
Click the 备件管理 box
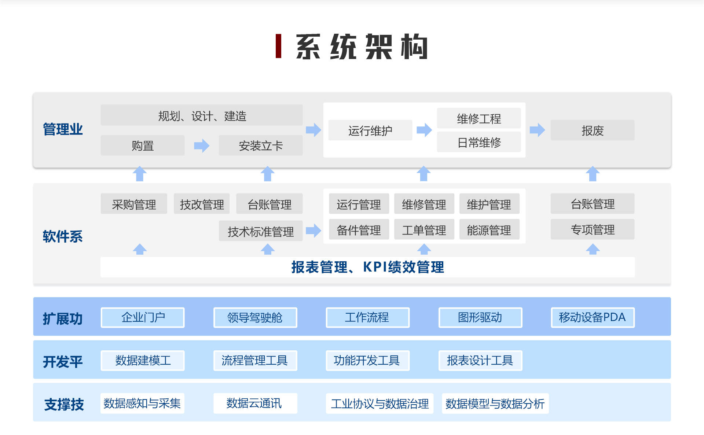pyautogui.click(x=359, y=229)
